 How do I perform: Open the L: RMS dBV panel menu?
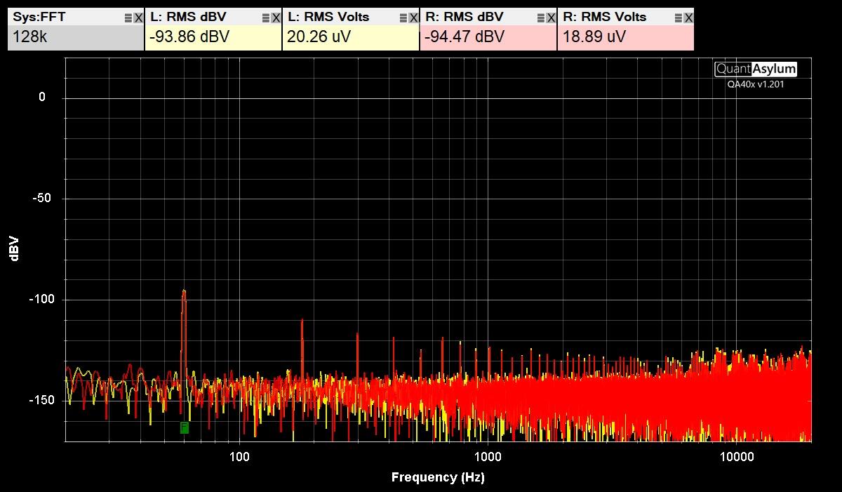point(265,18)
